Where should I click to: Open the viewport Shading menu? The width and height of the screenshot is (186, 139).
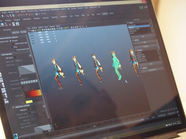pos(34,28)
